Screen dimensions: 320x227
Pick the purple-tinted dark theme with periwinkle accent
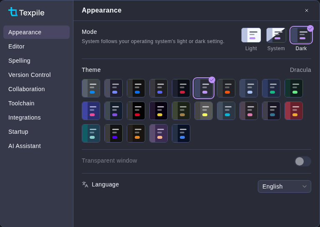113,88
